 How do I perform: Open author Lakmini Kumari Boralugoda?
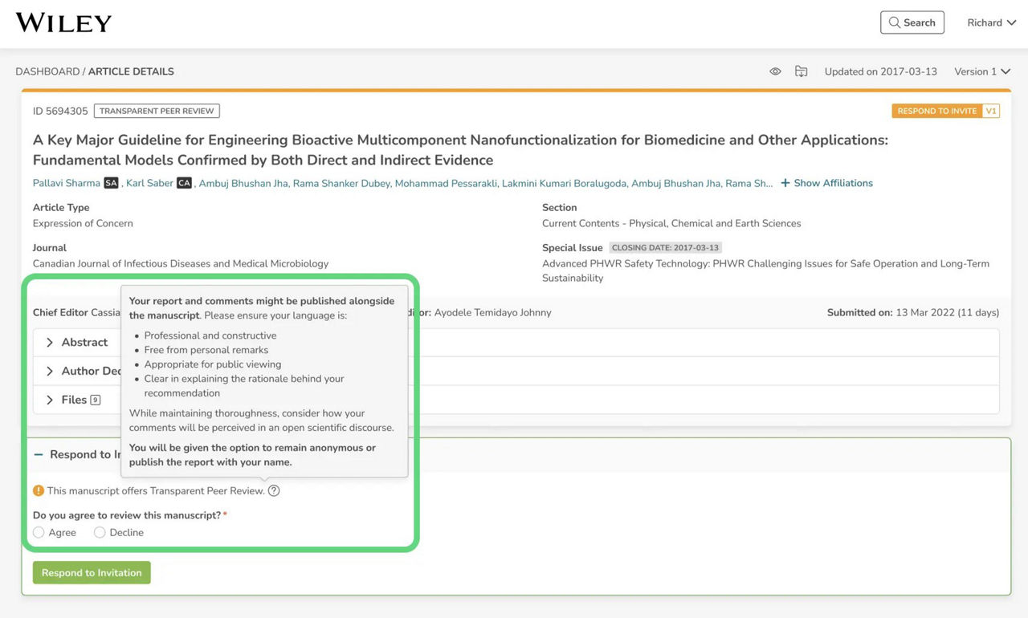coord(564,183)
